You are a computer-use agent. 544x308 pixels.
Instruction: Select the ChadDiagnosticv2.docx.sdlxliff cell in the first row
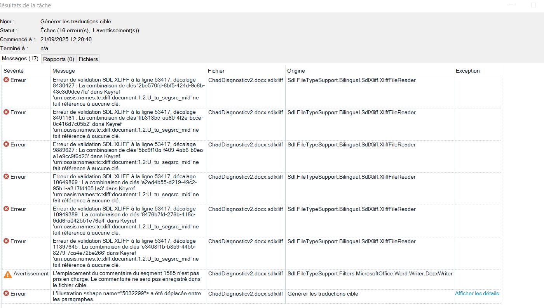pos(246,80)
